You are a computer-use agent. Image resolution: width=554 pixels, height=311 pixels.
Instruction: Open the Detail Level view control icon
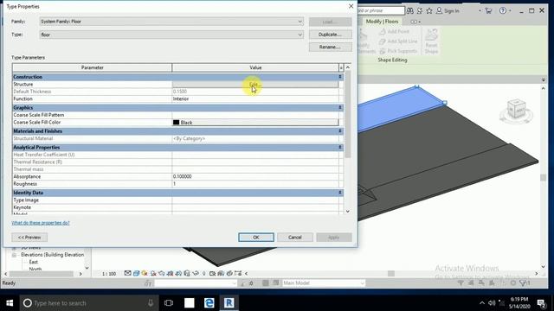pyautogui.click(x=127, y=273)
